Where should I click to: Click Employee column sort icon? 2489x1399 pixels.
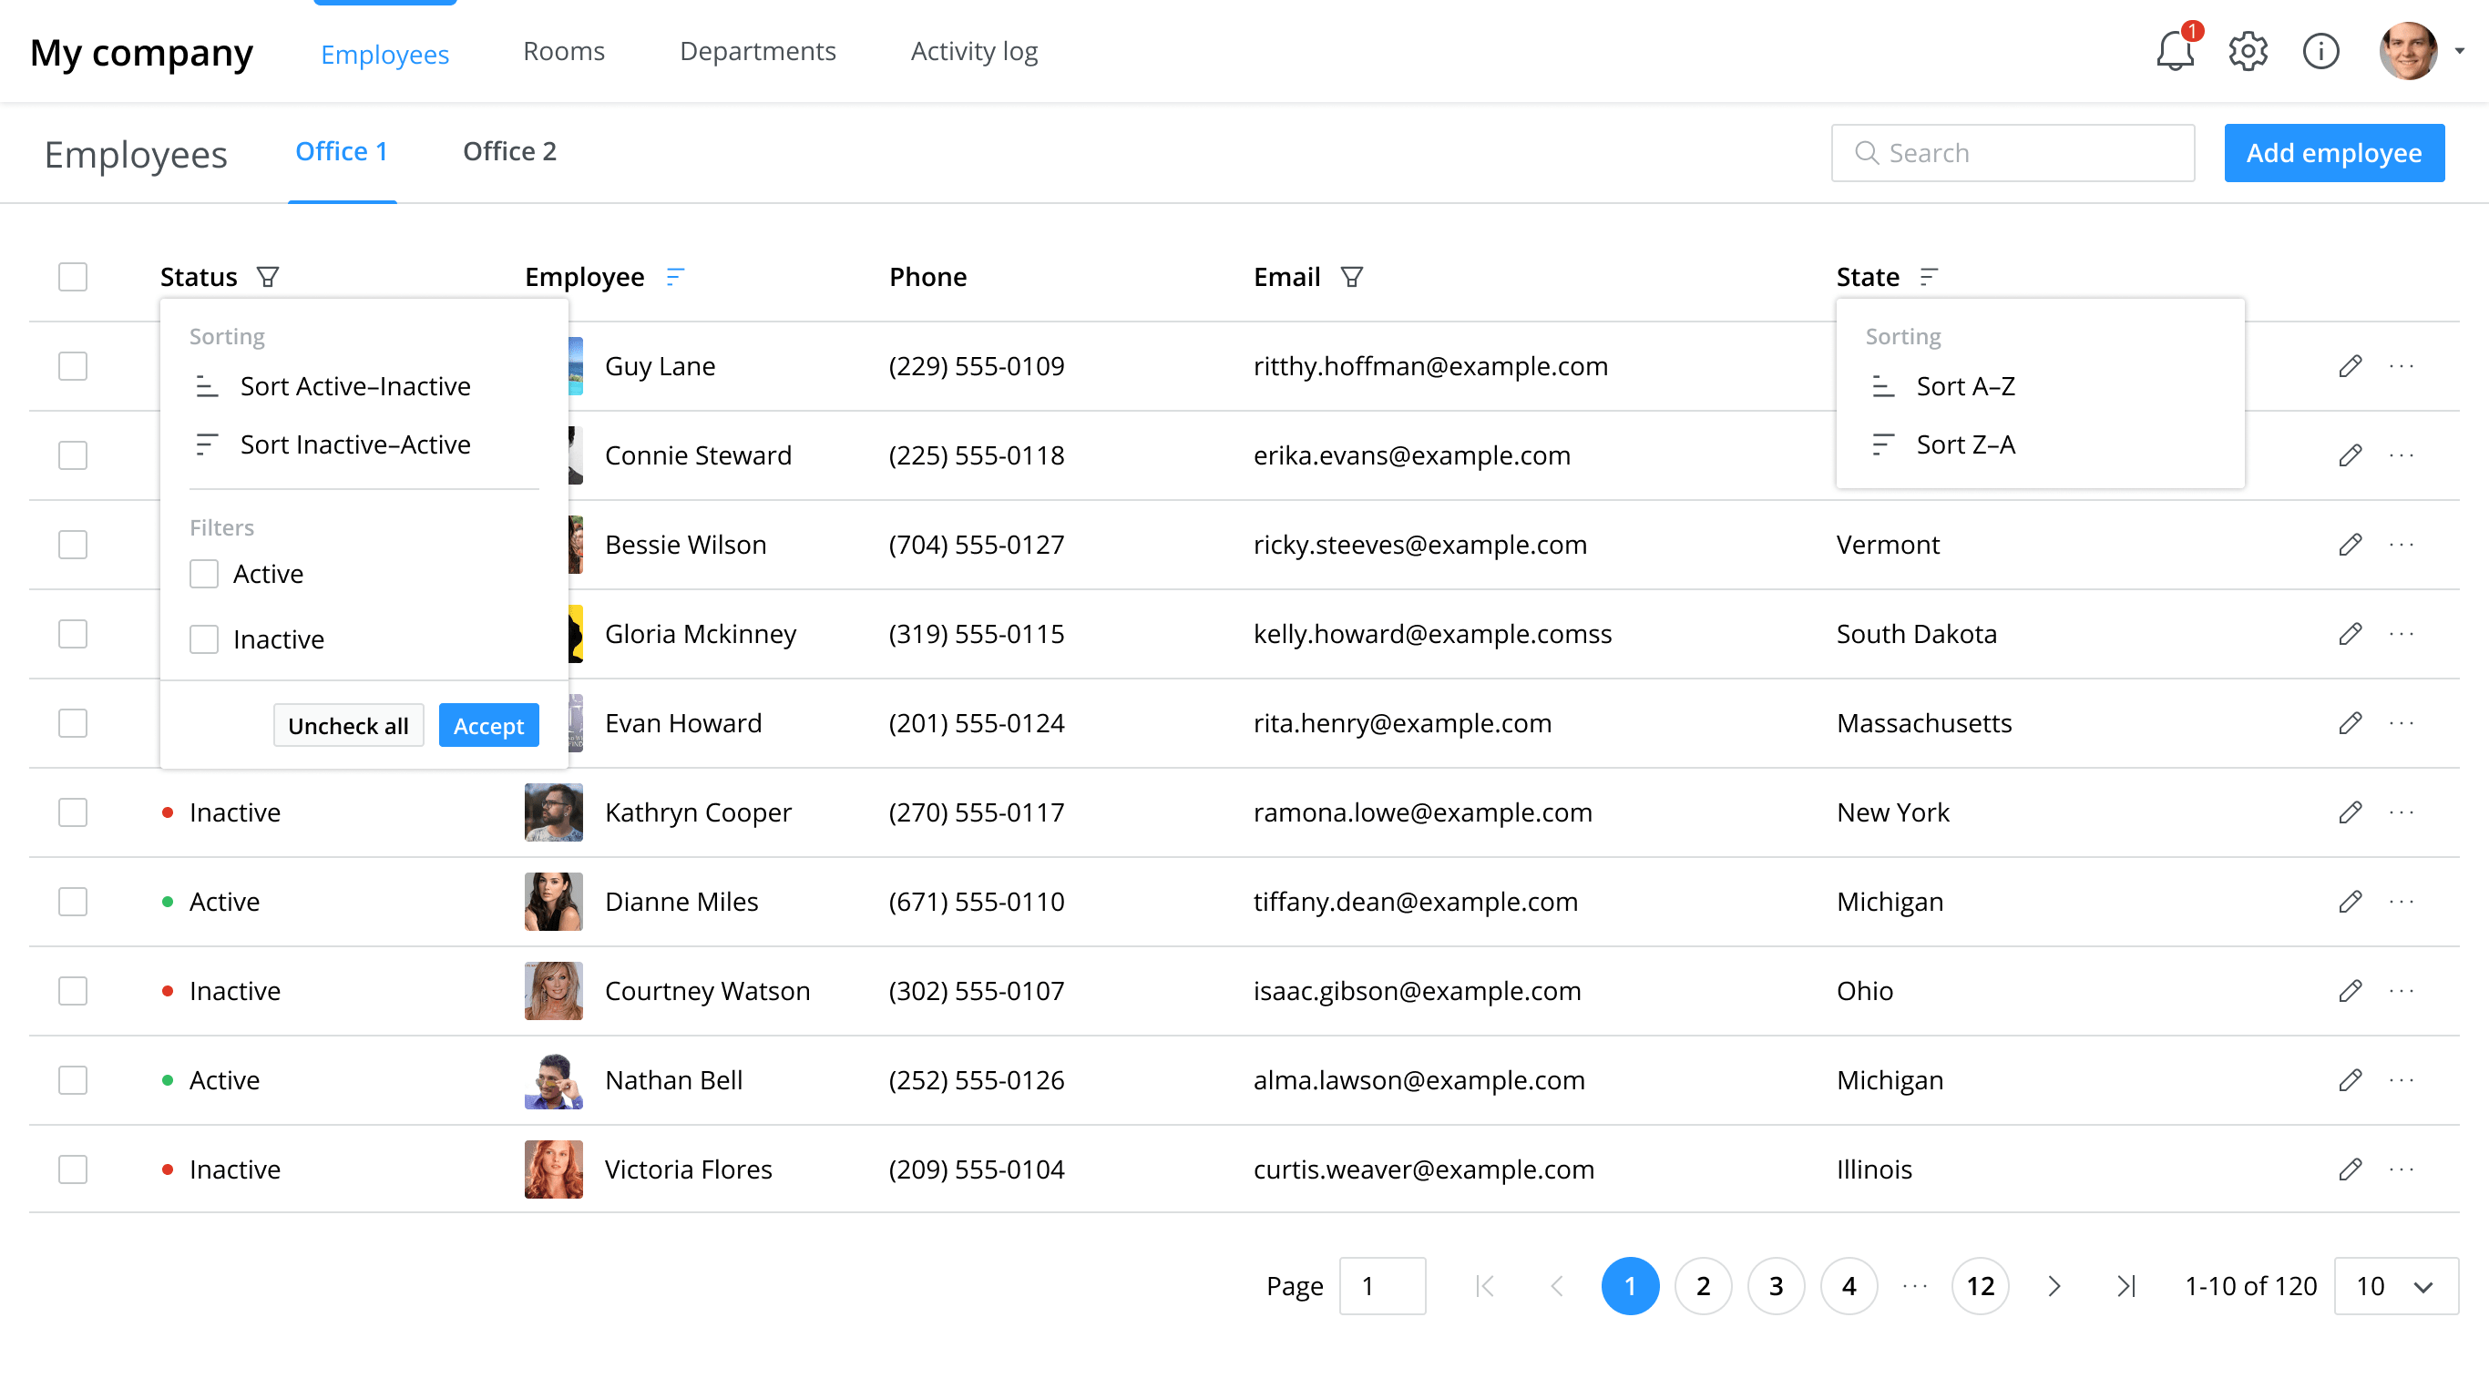coord(674,277)
